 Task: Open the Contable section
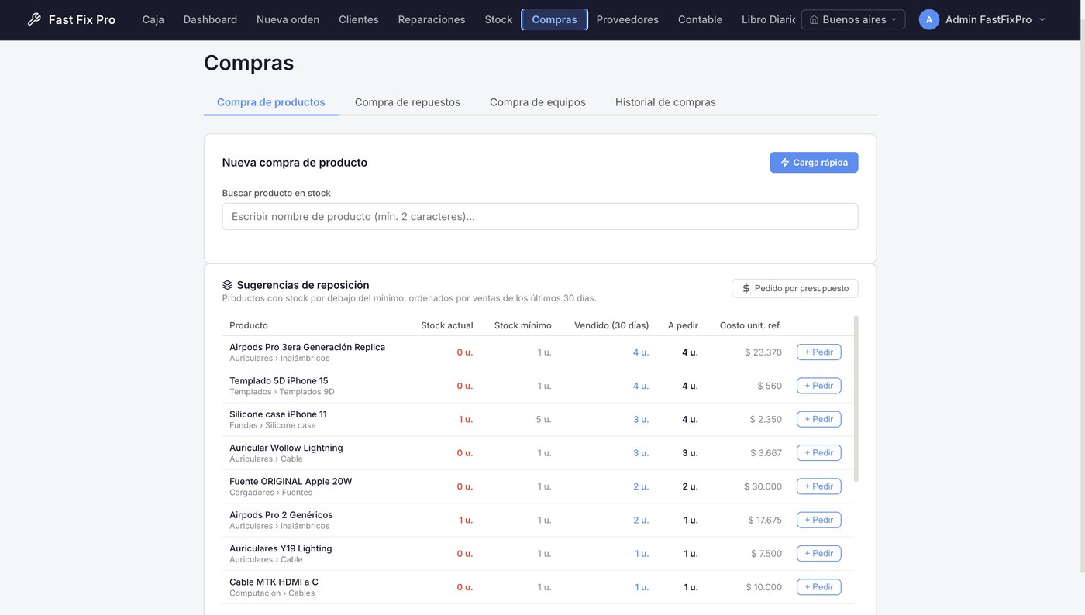700,19
